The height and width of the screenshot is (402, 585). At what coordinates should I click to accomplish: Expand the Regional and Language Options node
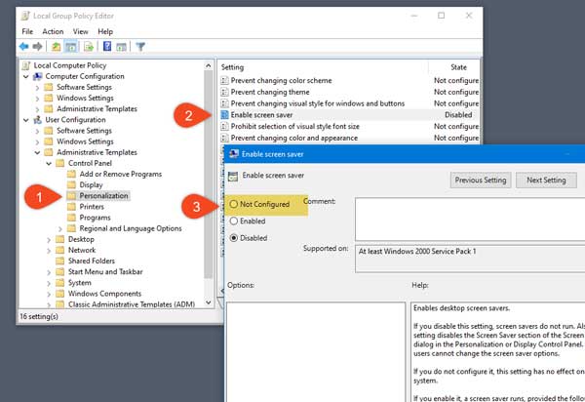(59, 228)
